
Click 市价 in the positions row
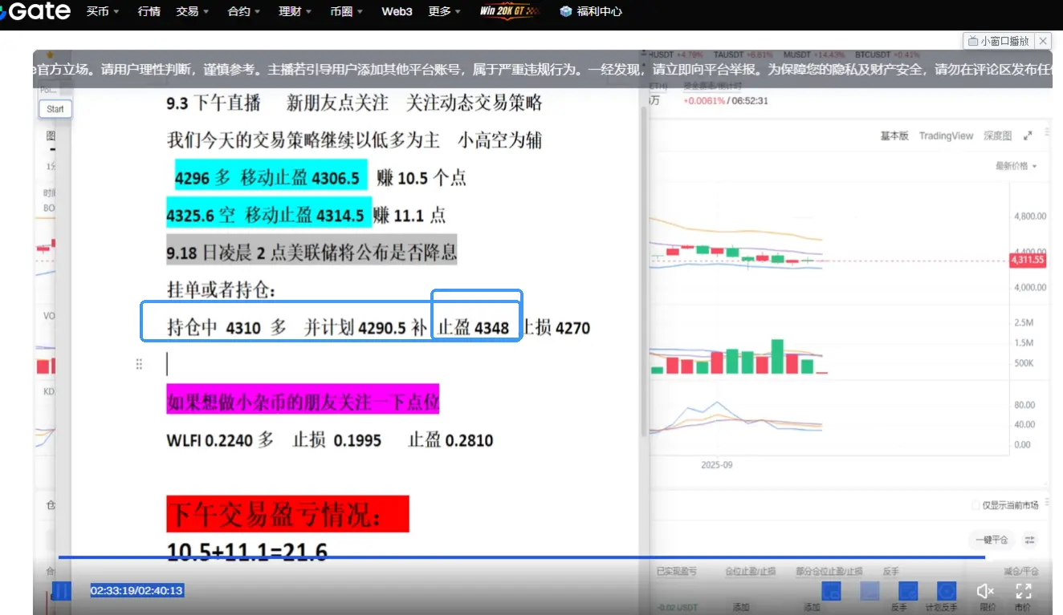pyautogui.click(x=1023, y=608)
